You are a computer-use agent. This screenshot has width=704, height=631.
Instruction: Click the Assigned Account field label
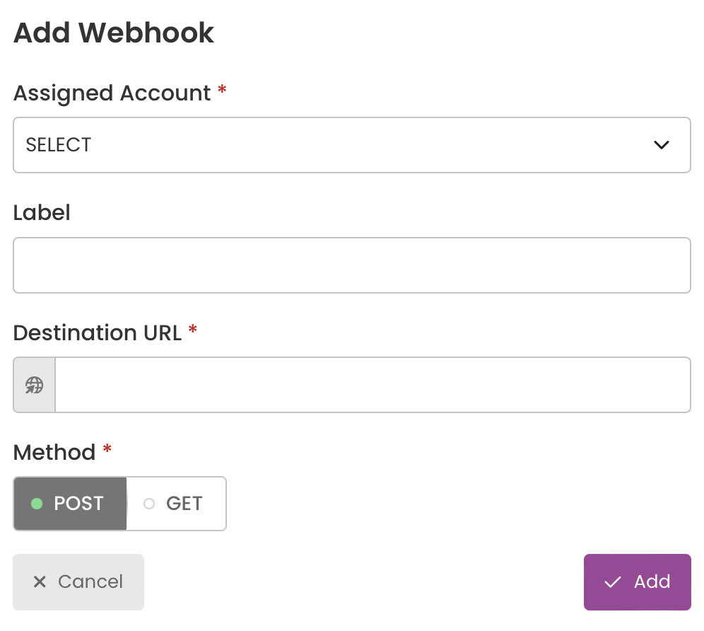(x=112, y=93)
